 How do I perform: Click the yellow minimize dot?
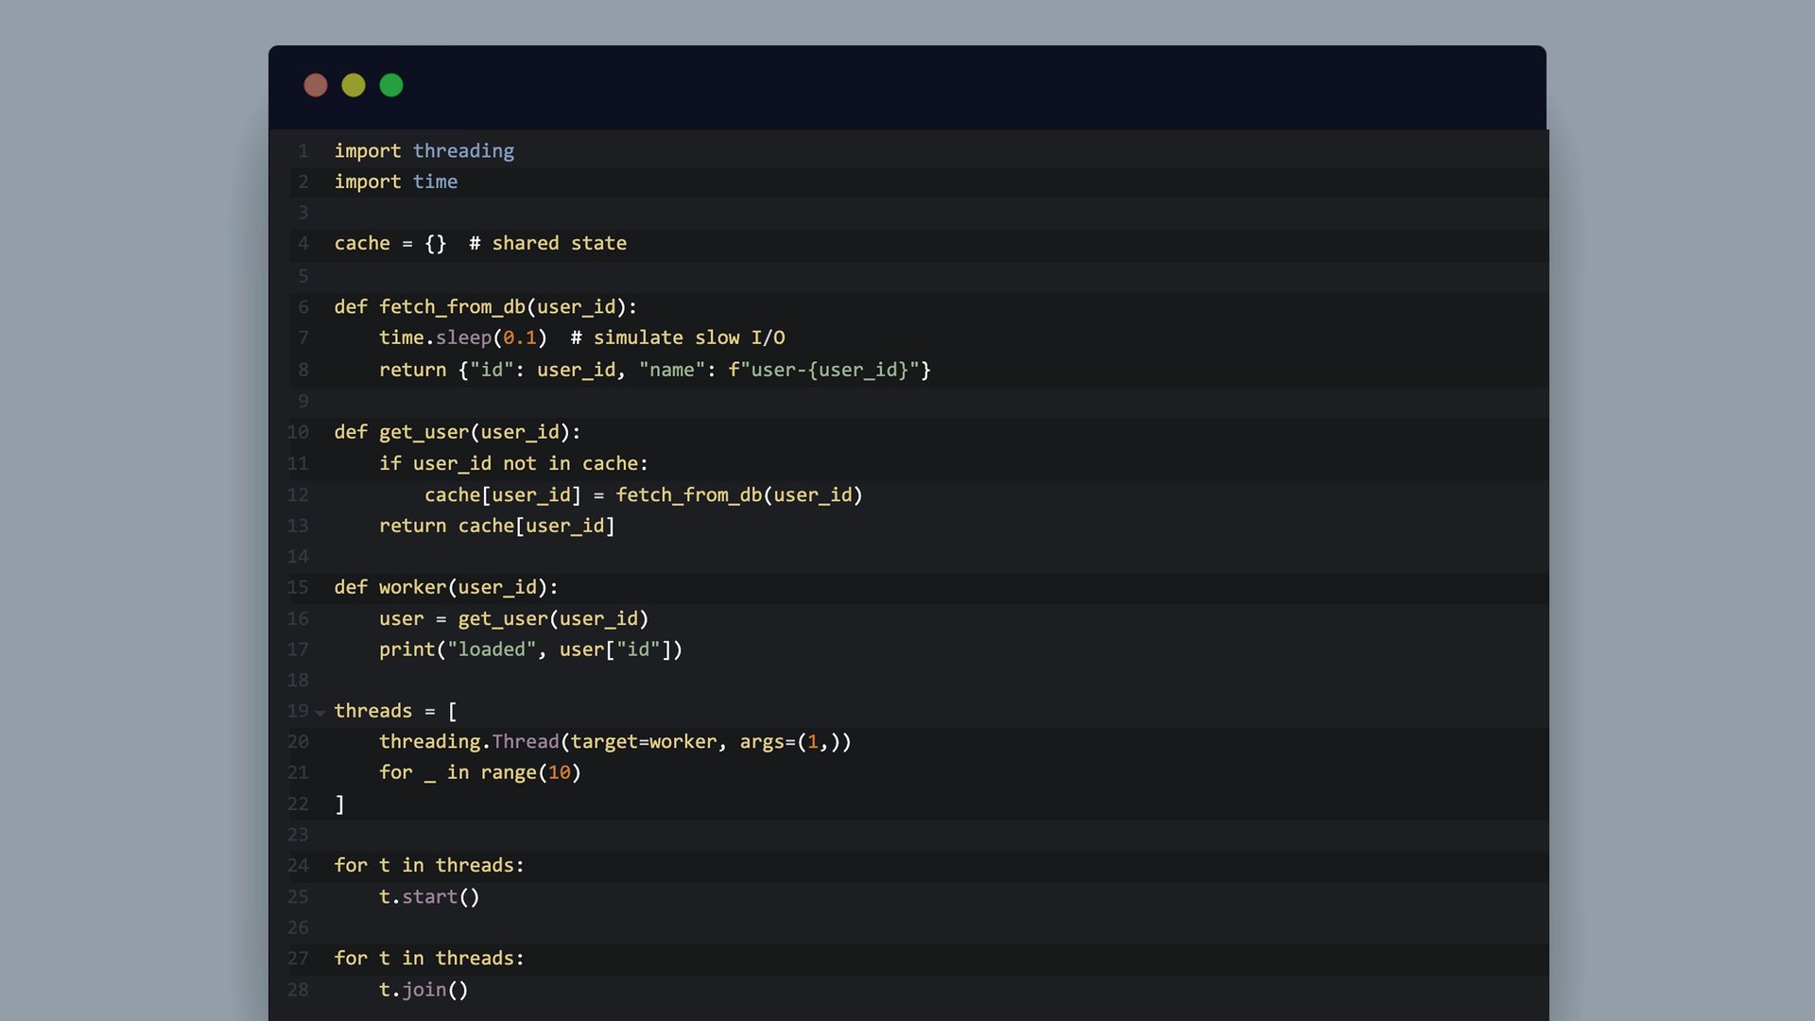[354, 85]
